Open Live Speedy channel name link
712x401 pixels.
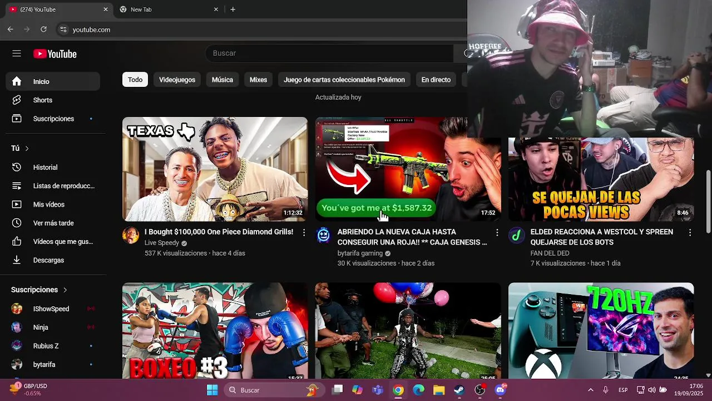click(162, 243)
